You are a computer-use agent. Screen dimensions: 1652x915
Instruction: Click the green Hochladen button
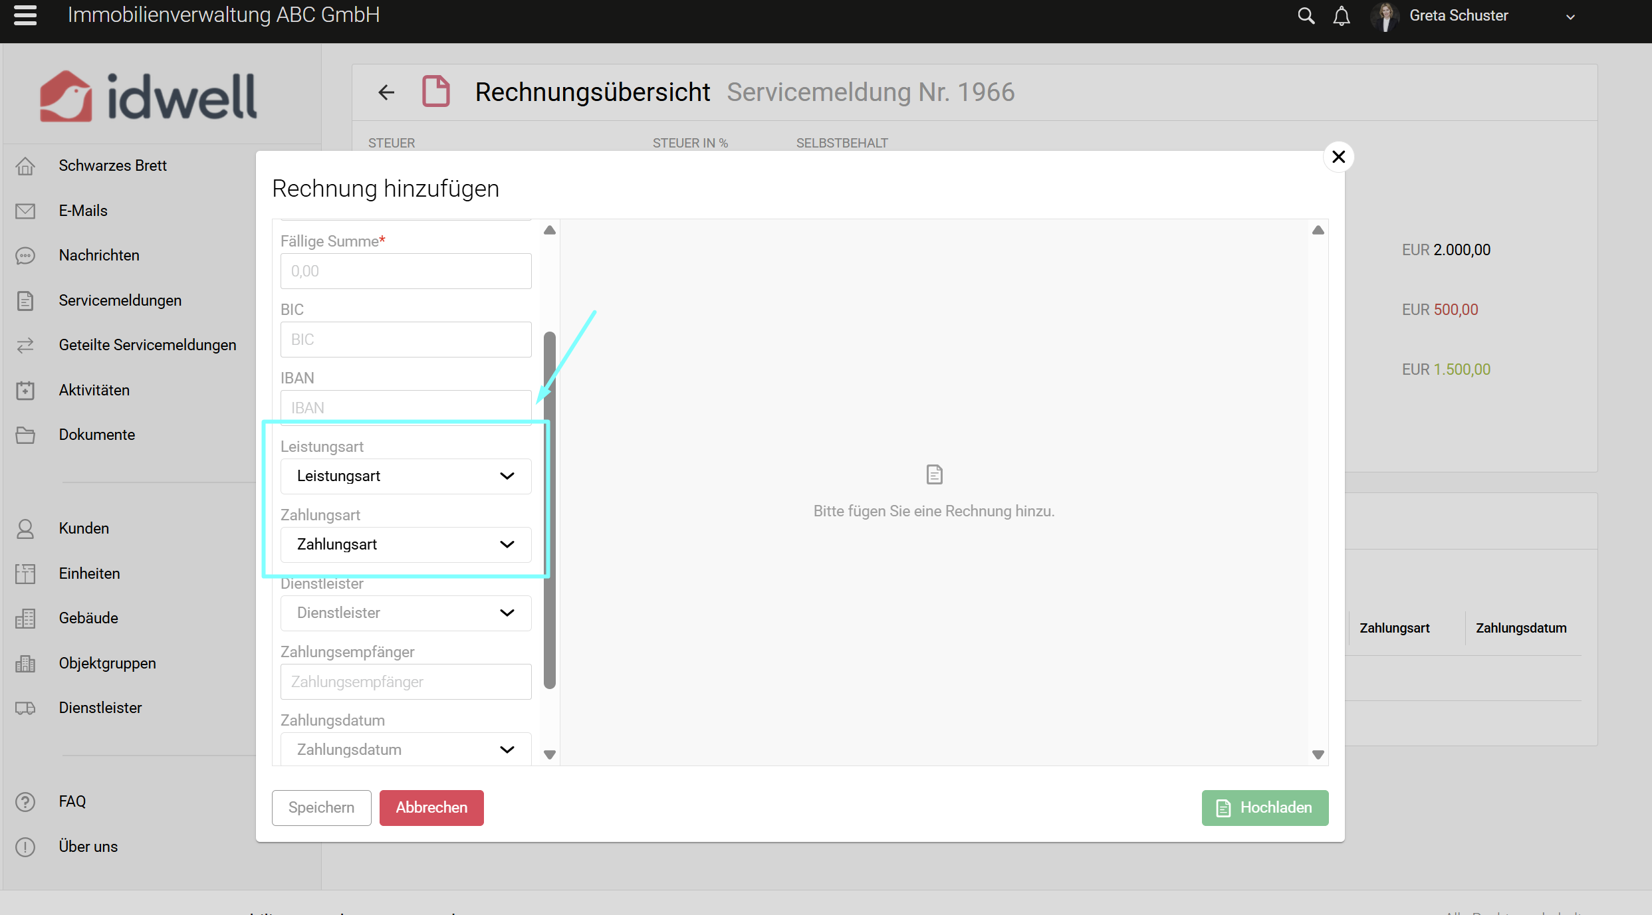click(x=1264, y=807)
